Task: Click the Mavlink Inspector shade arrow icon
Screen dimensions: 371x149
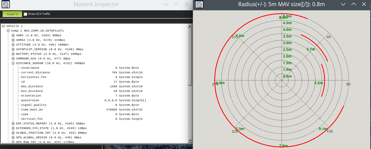Action: click(166, 4)
